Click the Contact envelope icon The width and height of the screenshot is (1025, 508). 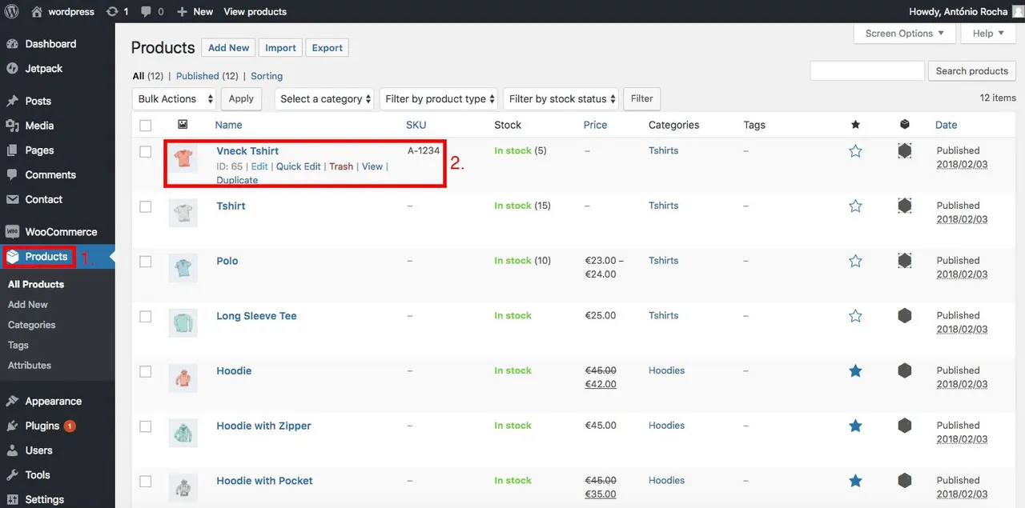click(x=12, y=199)
